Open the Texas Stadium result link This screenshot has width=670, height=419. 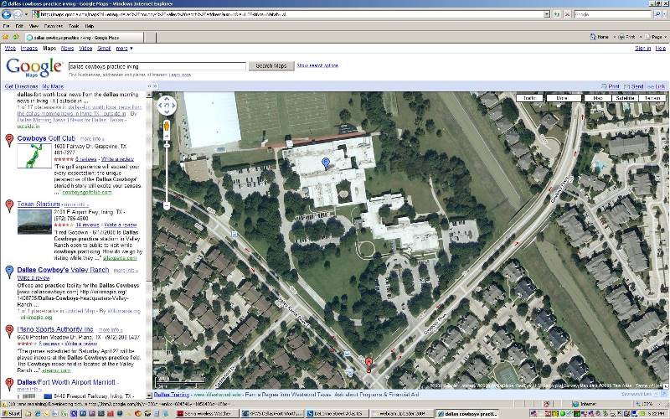[39, 204]
